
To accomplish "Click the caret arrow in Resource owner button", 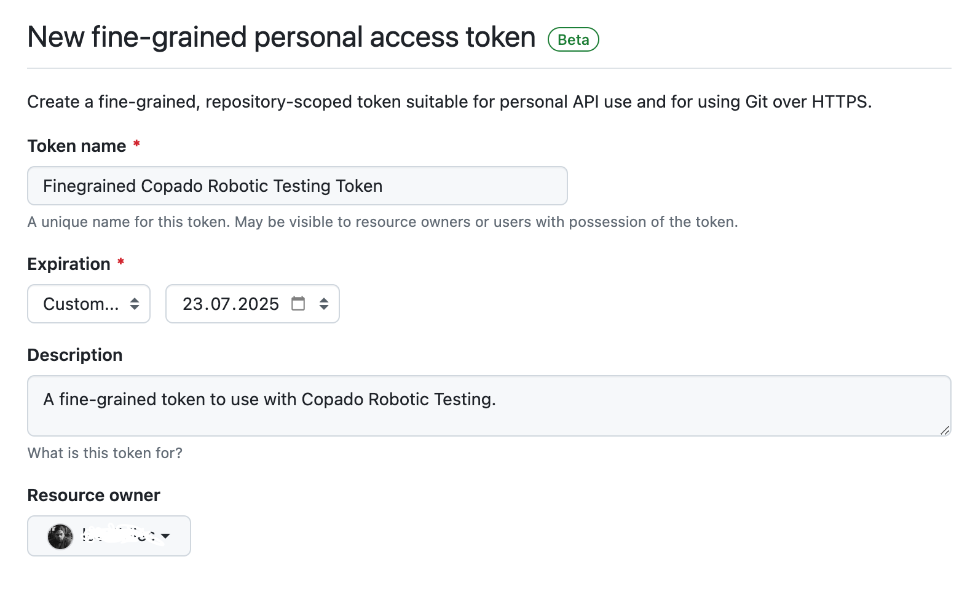I will [x=165, y=537].
